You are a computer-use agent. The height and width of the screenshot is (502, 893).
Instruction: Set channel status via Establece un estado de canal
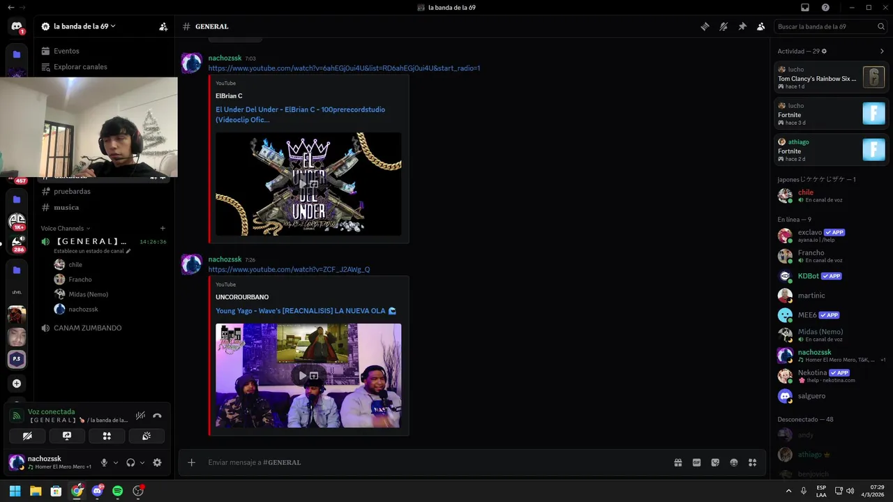tap(91, 251)
